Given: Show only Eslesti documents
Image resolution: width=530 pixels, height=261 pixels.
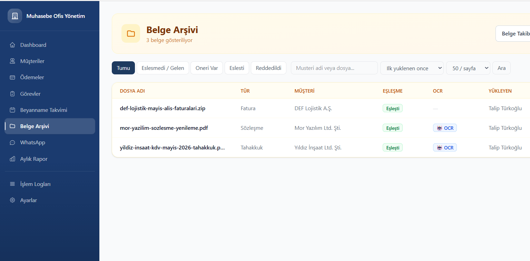Looking at the screenshot, I should pyautogui.click(x=237, y=68).
